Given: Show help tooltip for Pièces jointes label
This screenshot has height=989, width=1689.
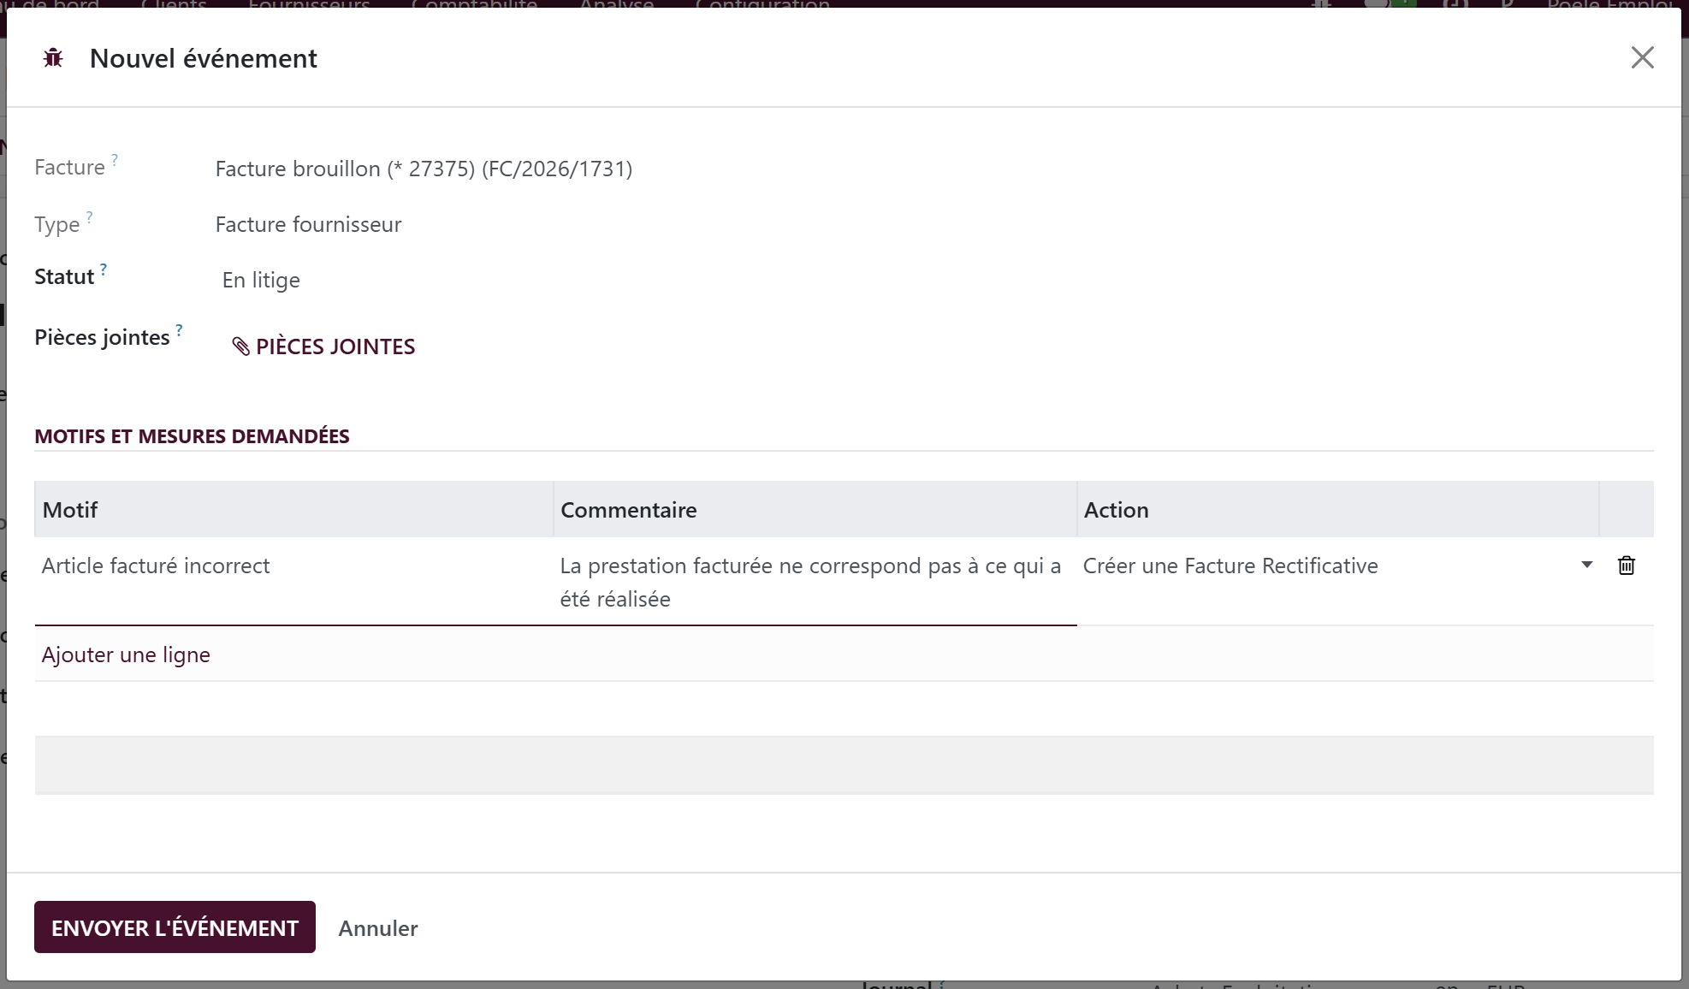Looking at the screenshot, I should (179, 329).
